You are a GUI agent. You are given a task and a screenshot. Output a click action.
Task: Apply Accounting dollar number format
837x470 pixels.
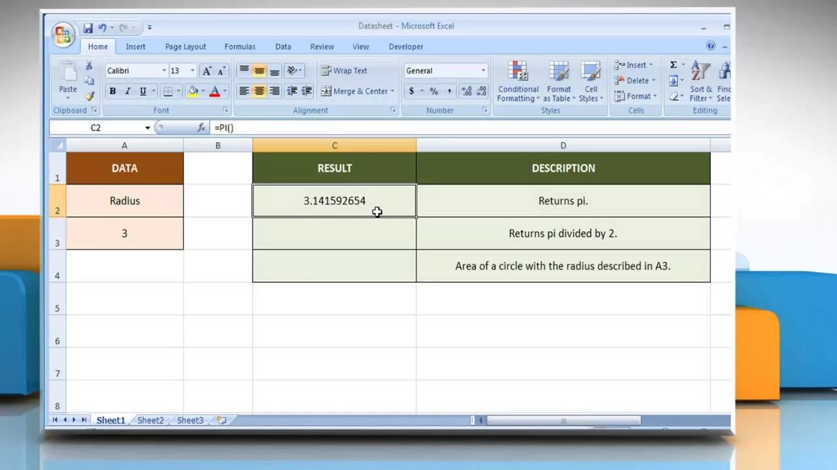point(411,91)
